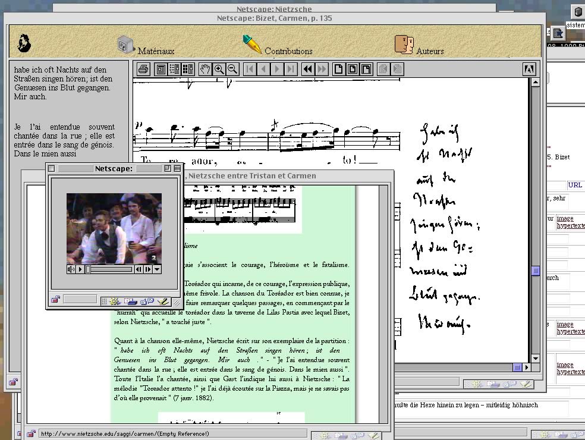Click the Find text icon in toolbar
This screenshot has width=585, height=440.
click(x=383, y=69)
